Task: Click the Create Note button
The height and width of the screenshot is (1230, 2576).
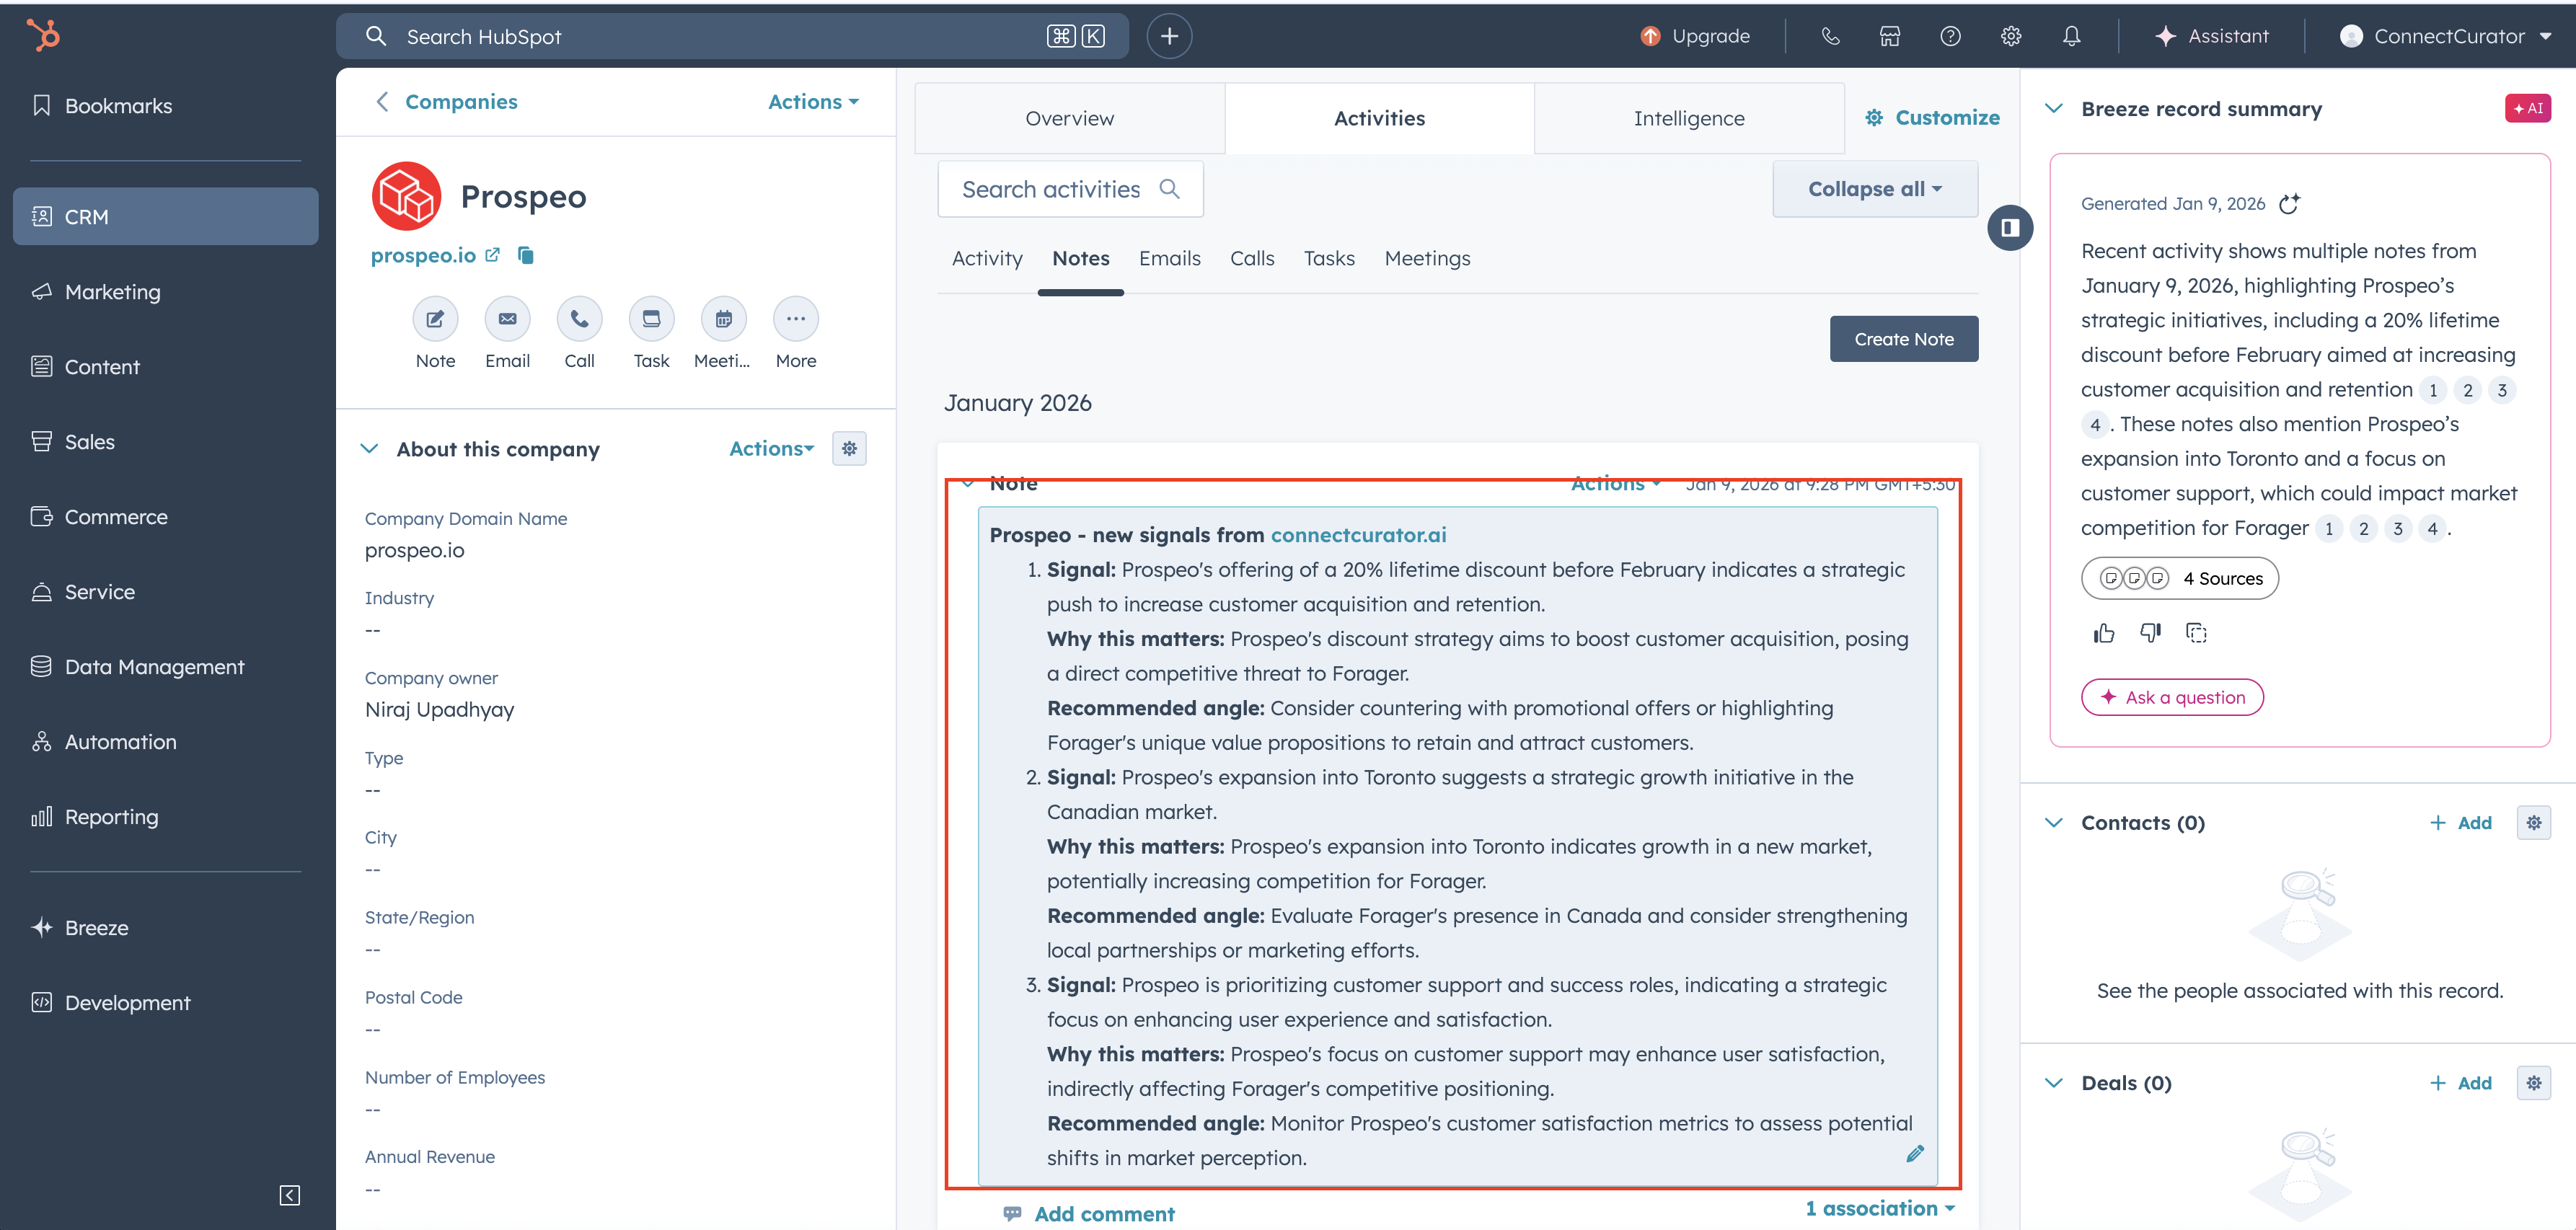Action: [x=1903, y=338]
